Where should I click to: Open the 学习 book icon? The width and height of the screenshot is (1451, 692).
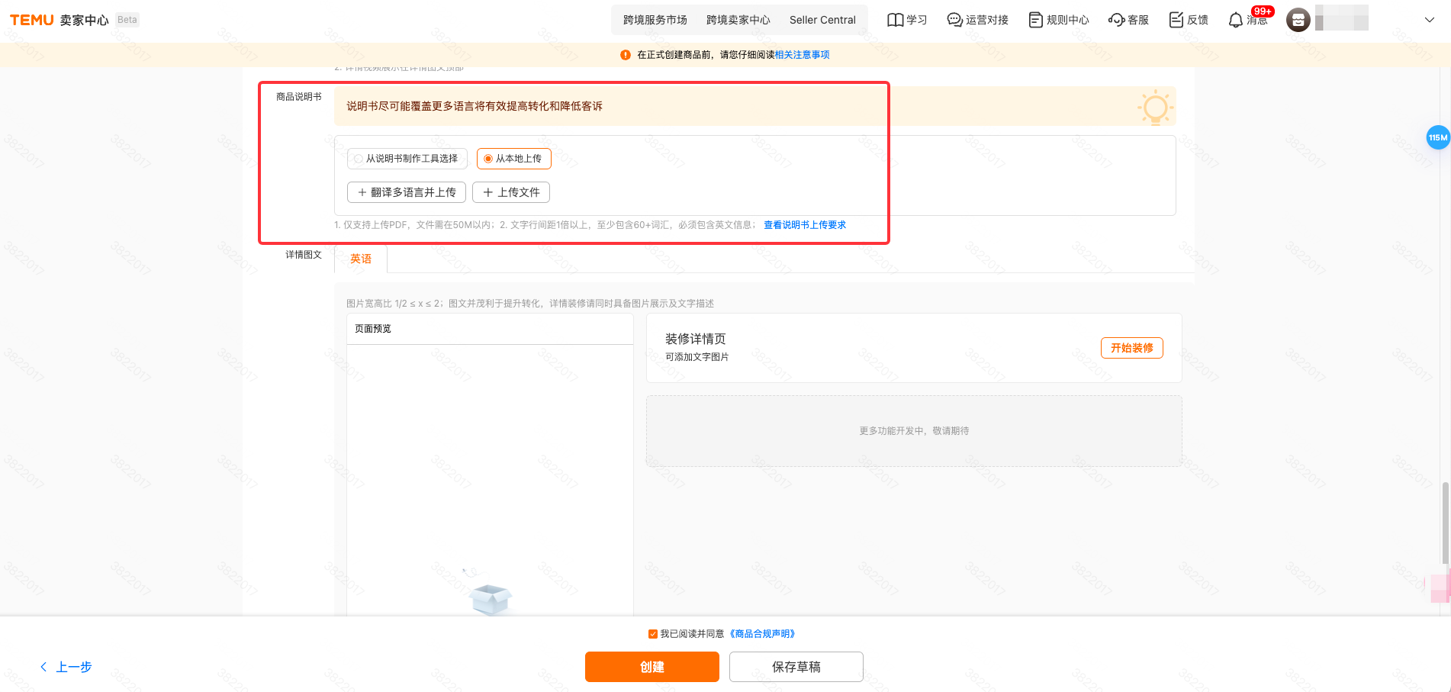[x=895, y=20]
